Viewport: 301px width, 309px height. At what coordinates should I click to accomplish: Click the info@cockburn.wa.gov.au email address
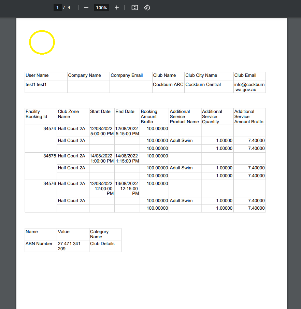249,87
